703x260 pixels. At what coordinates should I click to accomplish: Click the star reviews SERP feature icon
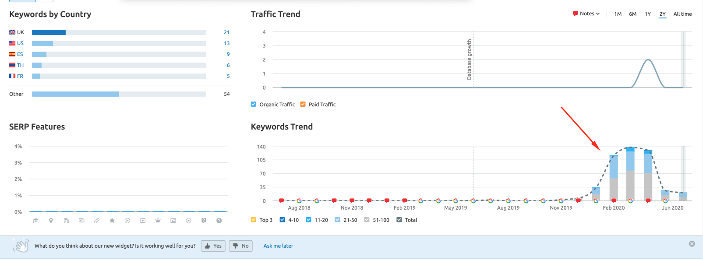pos(112,221)
